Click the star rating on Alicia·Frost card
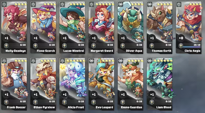This screenshot has width=205, height=113. [x=76, y=61]
